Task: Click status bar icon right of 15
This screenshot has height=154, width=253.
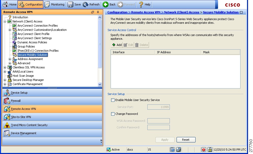Action: [172, 150]
